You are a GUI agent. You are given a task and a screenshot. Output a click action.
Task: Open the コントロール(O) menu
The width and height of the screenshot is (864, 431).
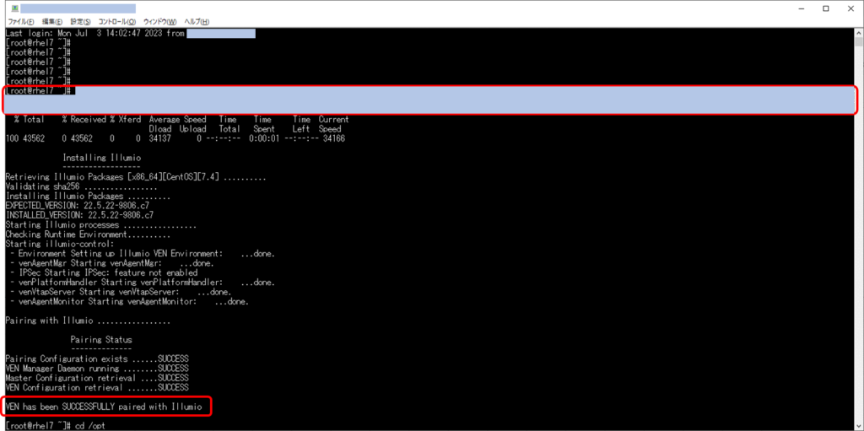tap(116, 21)
